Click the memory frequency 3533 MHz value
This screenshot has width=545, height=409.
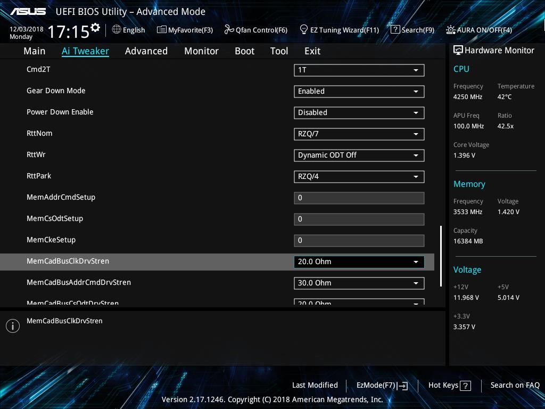467,212
